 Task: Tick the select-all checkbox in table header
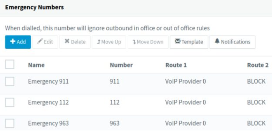[10, 64]
